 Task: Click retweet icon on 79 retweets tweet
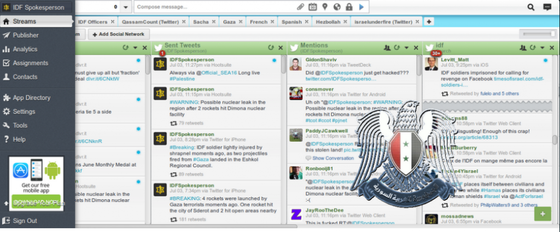click(173, 123)
